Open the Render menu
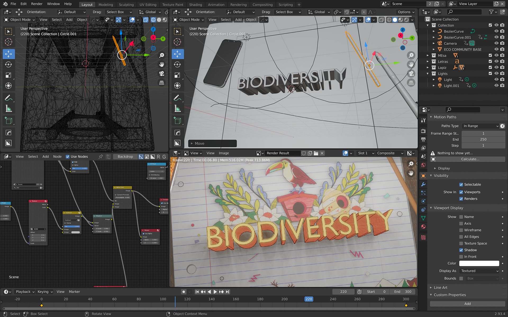The width and height of the screenshot is (508, 317). [37, 4]
